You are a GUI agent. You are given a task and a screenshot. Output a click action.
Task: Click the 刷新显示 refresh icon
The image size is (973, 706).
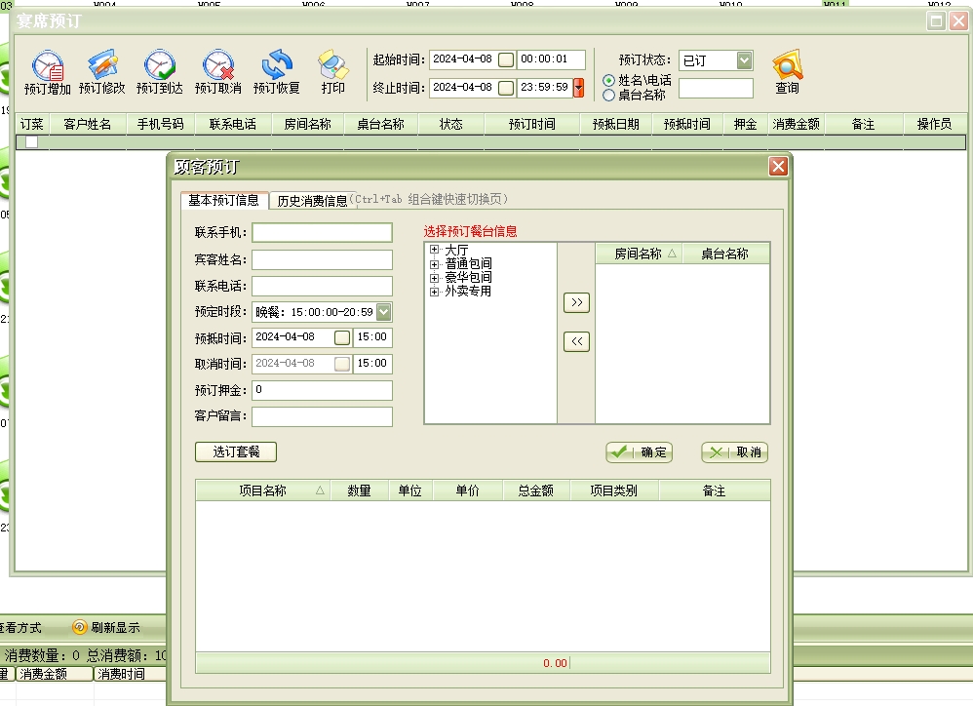[80, 627]
